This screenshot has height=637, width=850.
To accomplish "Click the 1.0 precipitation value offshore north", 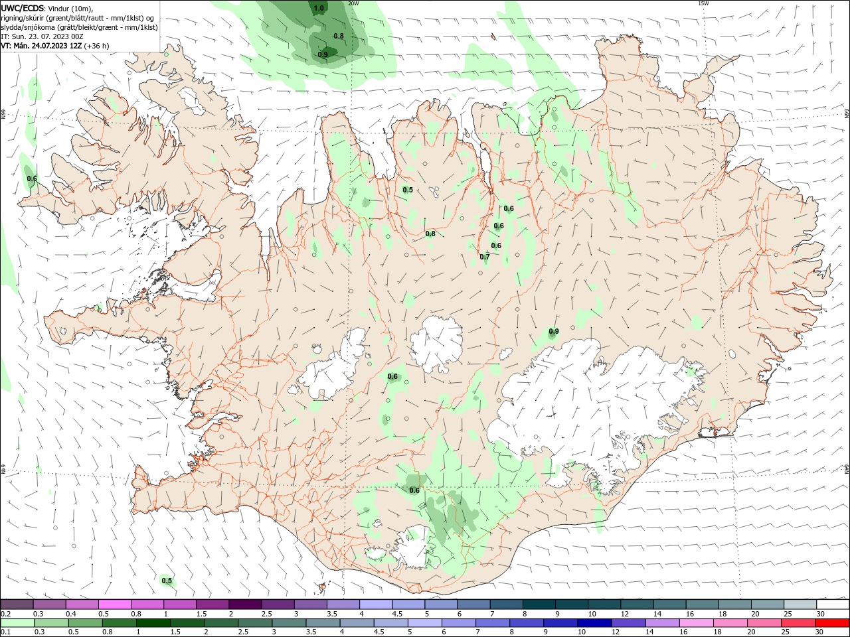I will point(319,9).
